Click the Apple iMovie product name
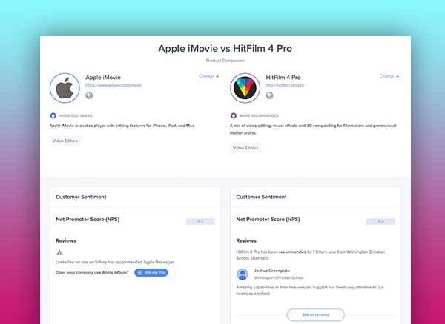The height and width of the screenshot is (324, 445). tap(103, 78)
